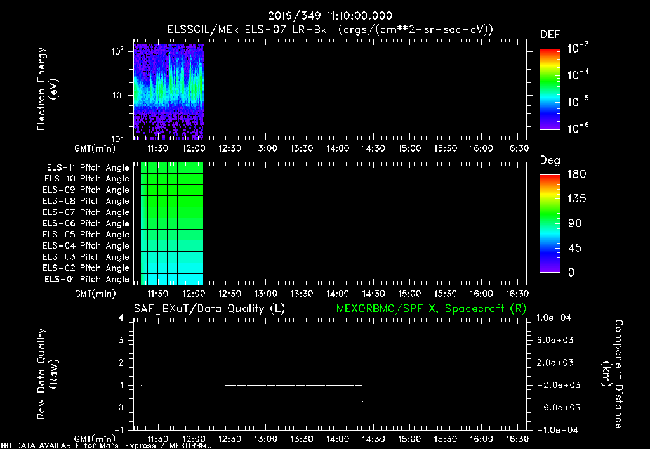Click the GMT(min) label under the pitch angle plot
The width and height of the screenshot is (650, 449).
[x=95, y=294]
